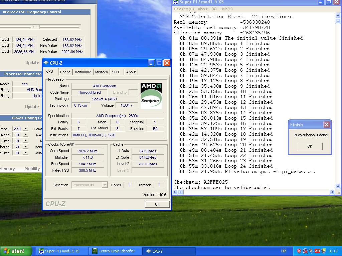Open the 2.5T latency dropdown
Viewport: 342px width, 256px height.
click(25, 129)
